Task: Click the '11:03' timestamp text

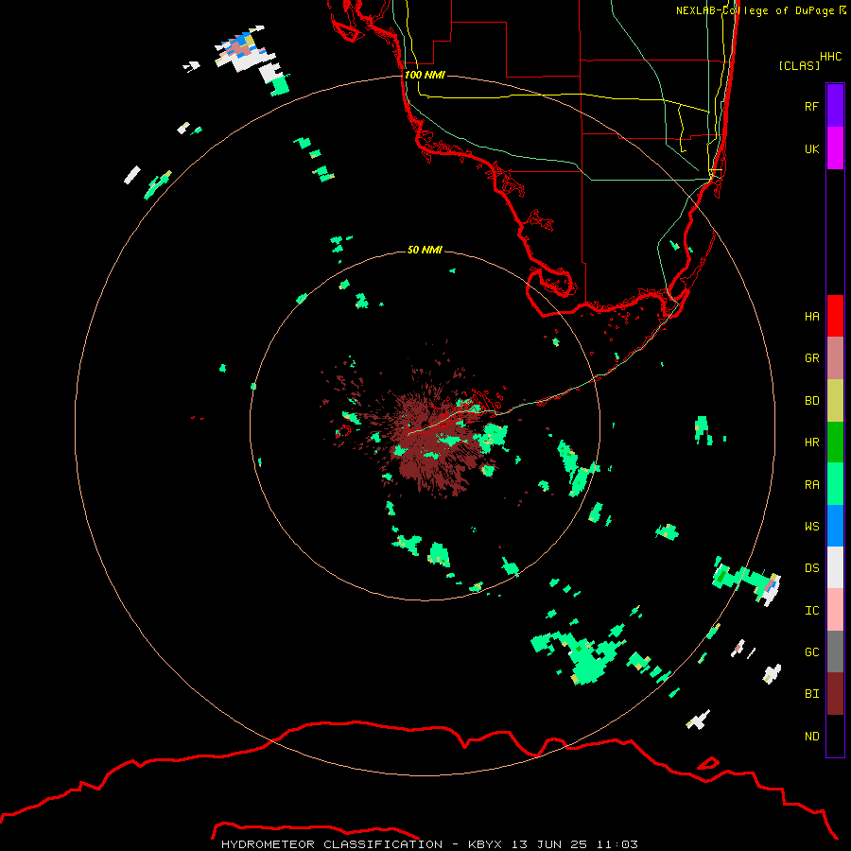Action: coord(617,844)
